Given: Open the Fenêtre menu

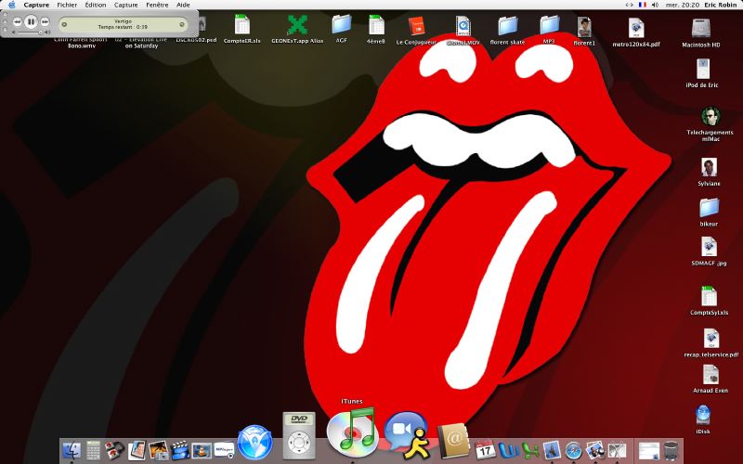Looking at the screenshot, I should coord(157,5).
